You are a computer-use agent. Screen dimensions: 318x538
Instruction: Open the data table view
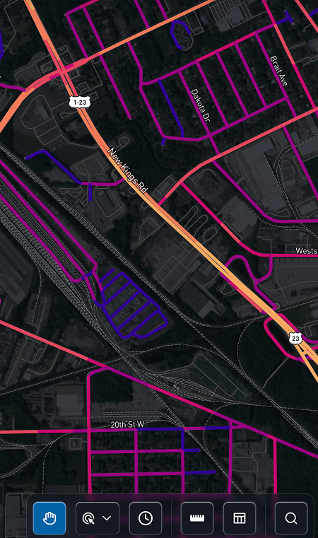240,518
